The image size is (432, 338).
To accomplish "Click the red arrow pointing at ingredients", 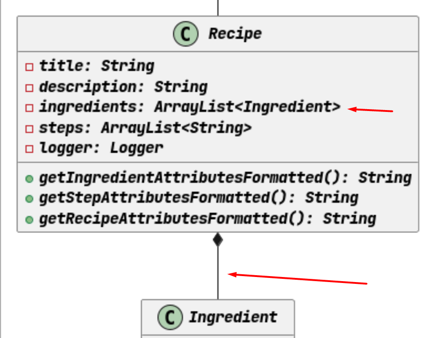I will (370, 110).
